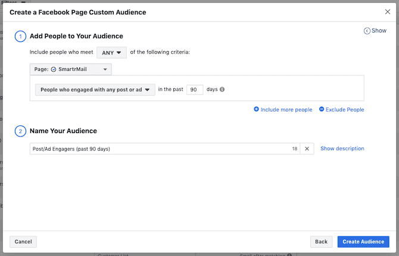Open the ANY criteria dropdown
This screenshot has width=399, height=256.
coord(111,53)
